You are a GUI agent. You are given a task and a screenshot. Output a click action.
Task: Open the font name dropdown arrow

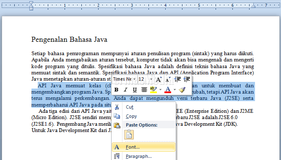tap(134, 79)
